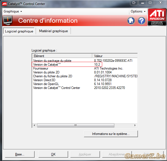Switch to the Matériel graphique tab
The width and height of the screenshot is (167, 161).
pos(53,31)
